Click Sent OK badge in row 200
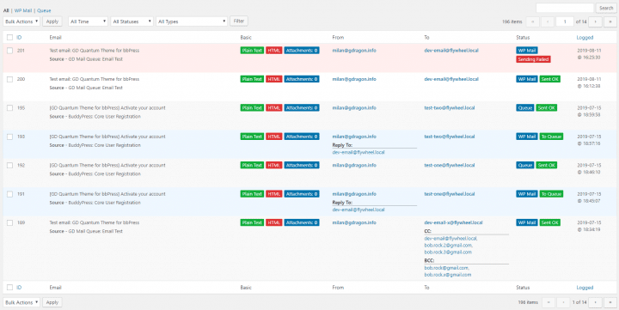Image resolution: width=619 pixels, height=310 pixels. (549, 79)
